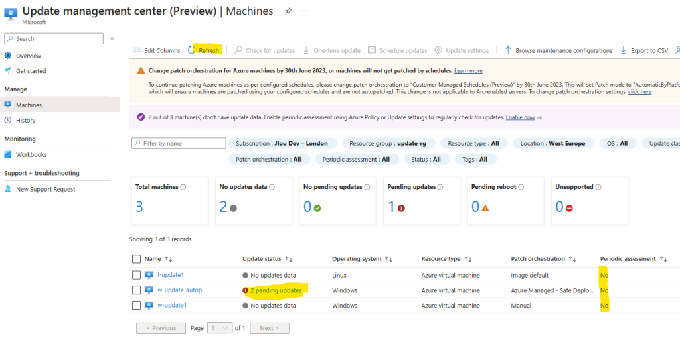
Task: Open machine w-update-autop
Action: 179,290
